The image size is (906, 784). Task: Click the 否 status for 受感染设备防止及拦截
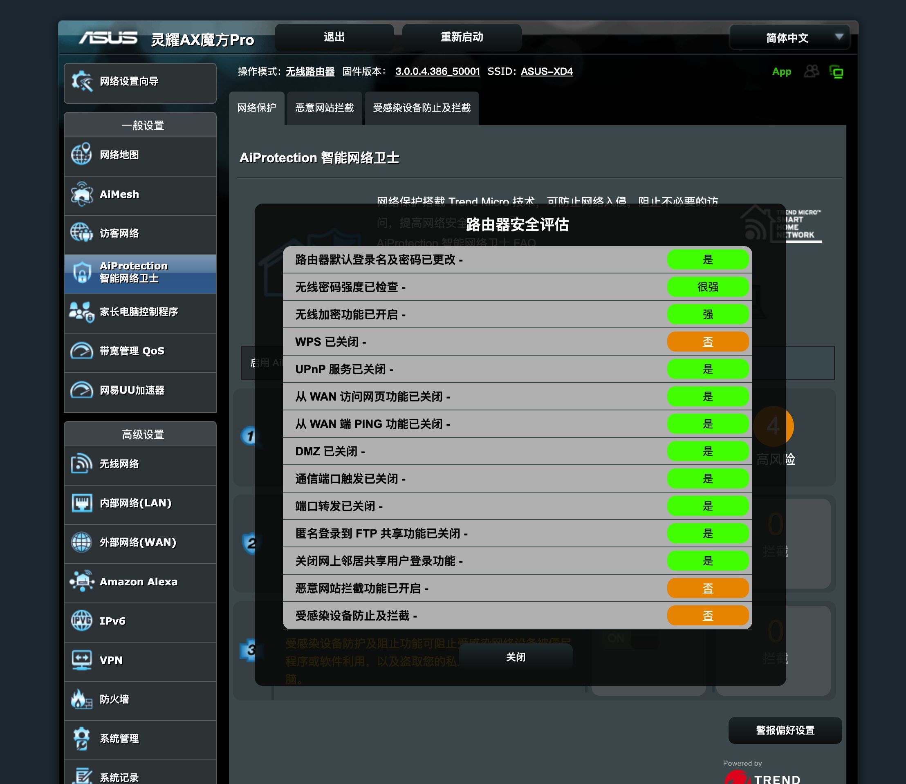tap(708, 616)
